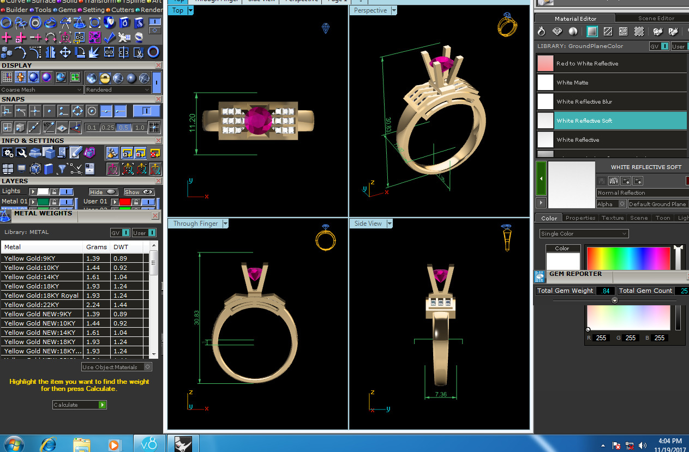Open the Setting menu
This screenshot has width=689, height=452.
[94, 10]
